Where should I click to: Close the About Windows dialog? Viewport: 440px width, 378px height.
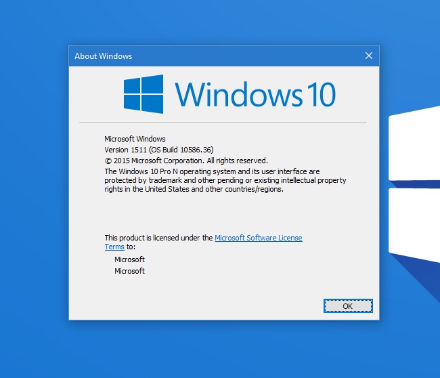368,56
